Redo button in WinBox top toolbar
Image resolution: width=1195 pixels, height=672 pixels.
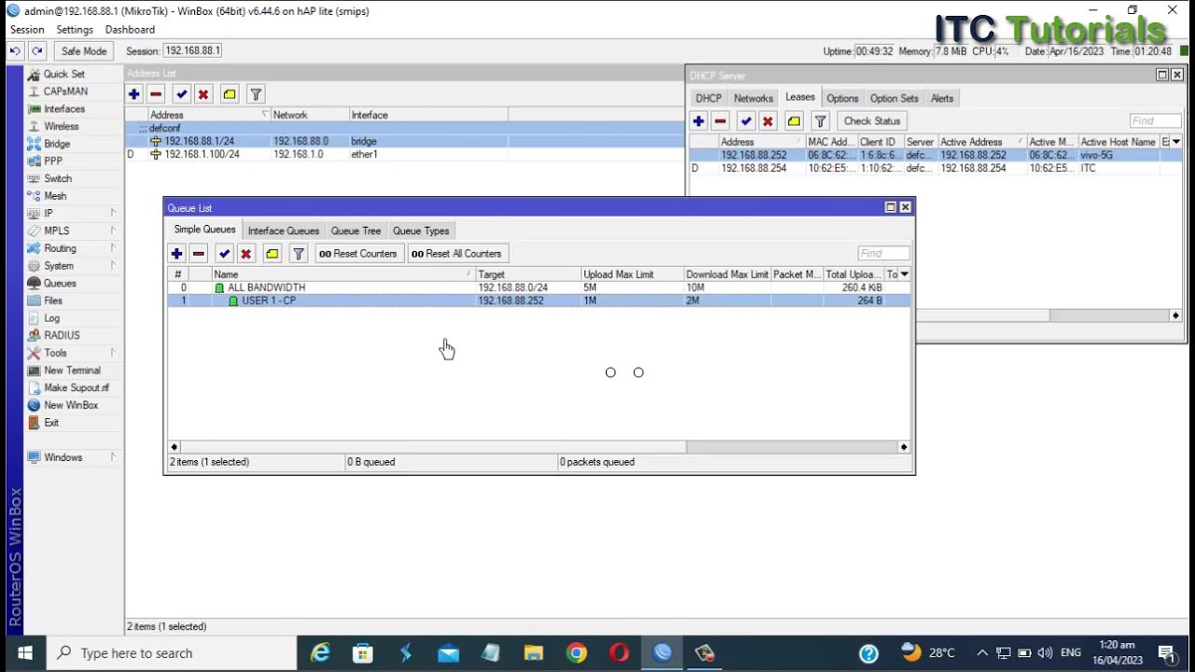pos(36,51)
